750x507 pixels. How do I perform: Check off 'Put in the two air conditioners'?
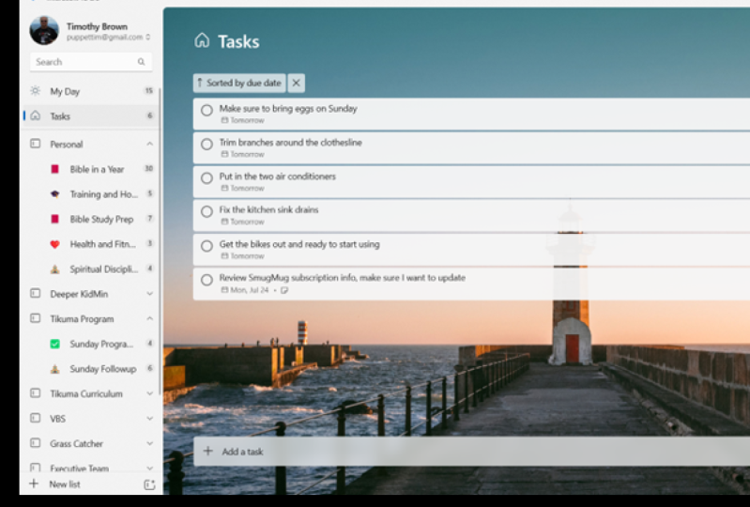click(x=207, y=178)
